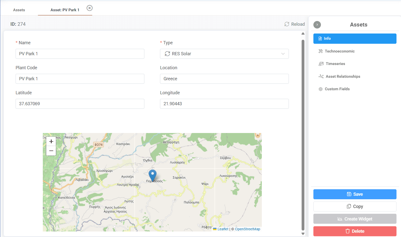Open the Timeseries section

[x=355, y=64]
